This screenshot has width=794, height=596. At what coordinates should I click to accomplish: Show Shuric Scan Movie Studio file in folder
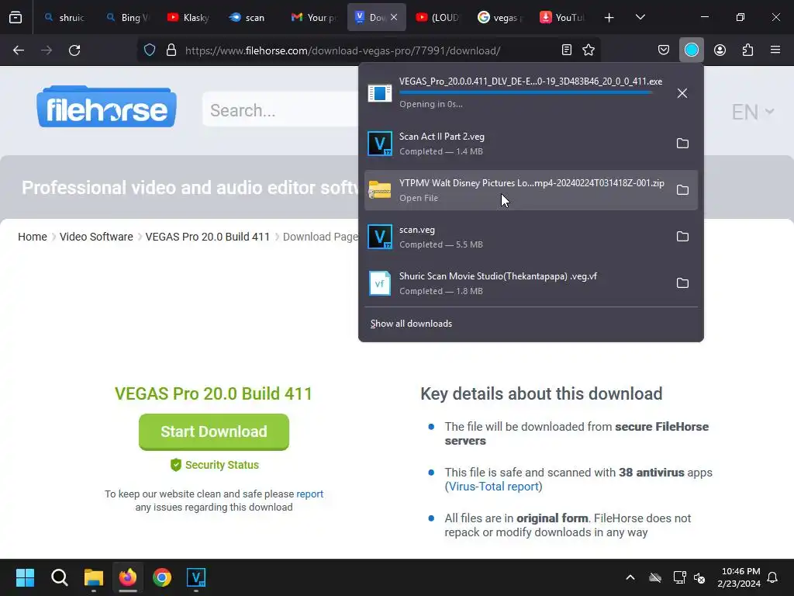[682, 283]
